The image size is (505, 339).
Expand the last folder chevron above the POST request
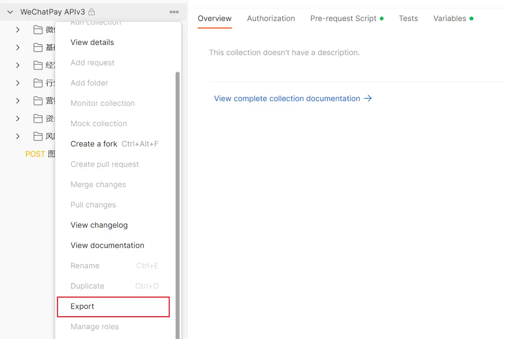click(x=18, y=136)
